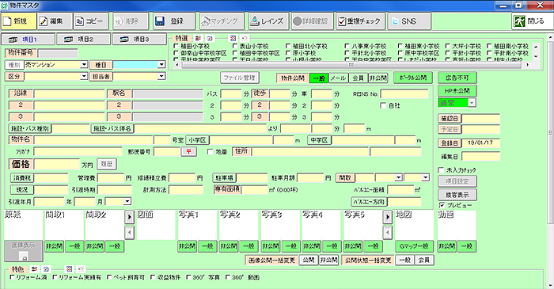Click 公開 beside 画像公開一括変更
This screenshot has height=289, width=554.
click(309, 260)
